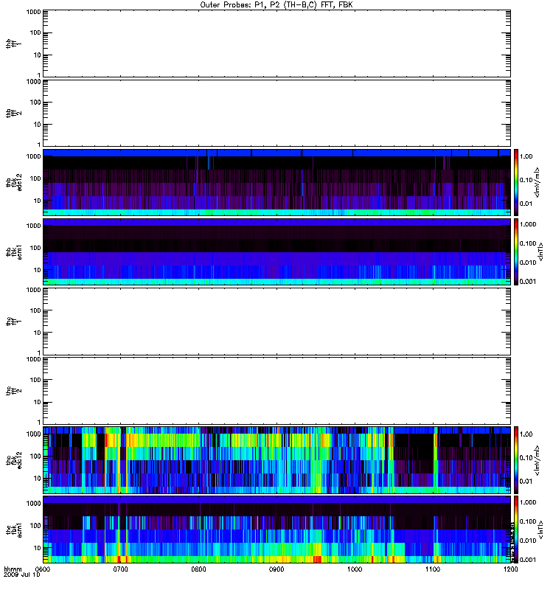Click the "thb fbk scm1" y-axis label
The width and height of the screenshot is (553, 590).
[x=13, y=252]
